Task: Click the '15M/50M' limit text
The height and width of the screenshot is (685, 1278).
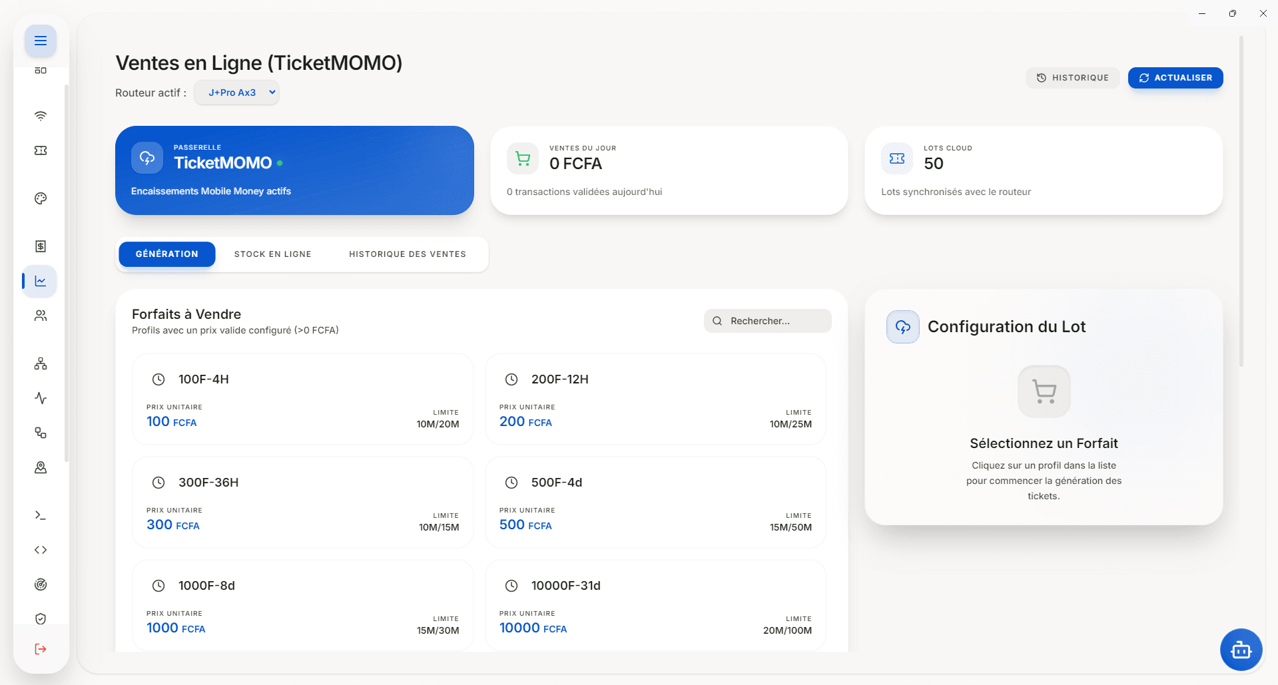Action: [791, 527]
